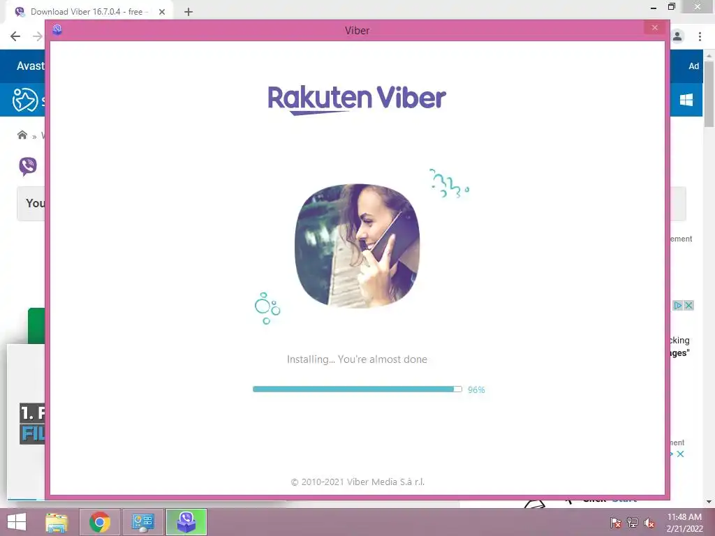Click the Action Center flag tray icon

616,523
